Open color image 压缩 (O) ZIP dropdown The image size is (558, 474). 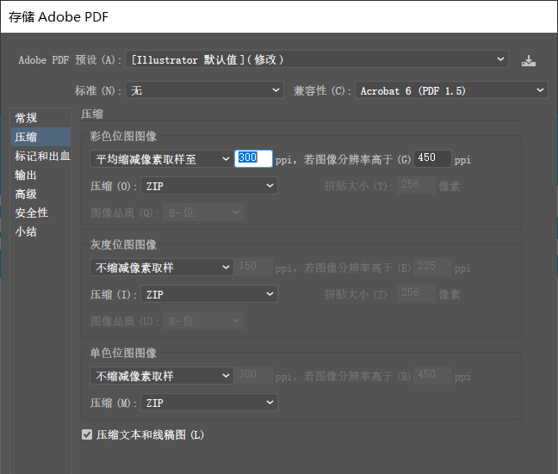click(209, 186)
